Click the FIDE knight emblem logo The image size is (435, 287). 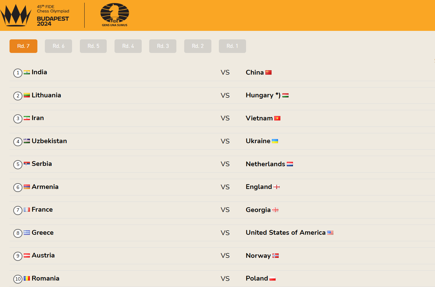pos(115,15)
